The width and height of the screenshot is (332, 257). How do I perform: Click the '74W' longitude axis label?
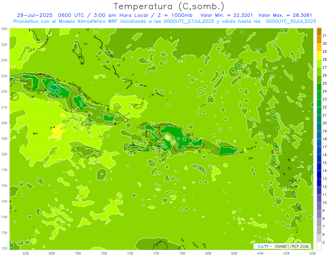click(x=130, y=253)
